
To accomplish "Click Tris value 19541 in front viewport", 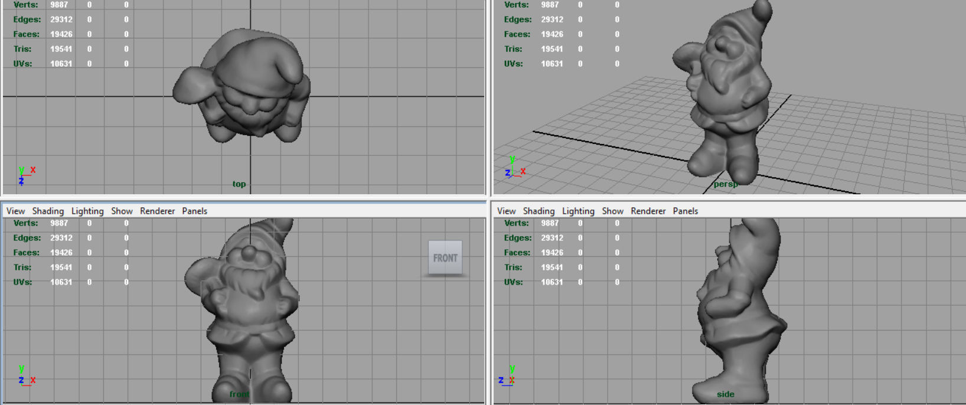I will [61, 267].
